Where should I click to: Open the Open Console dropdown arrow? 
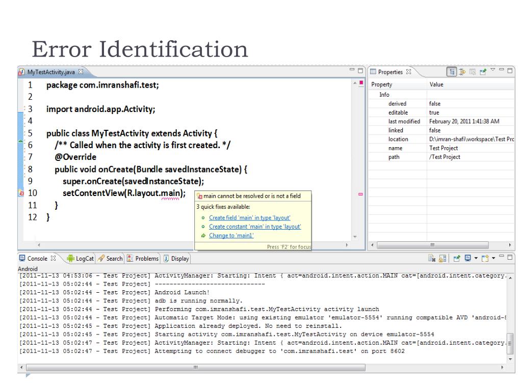click(493, 258)
